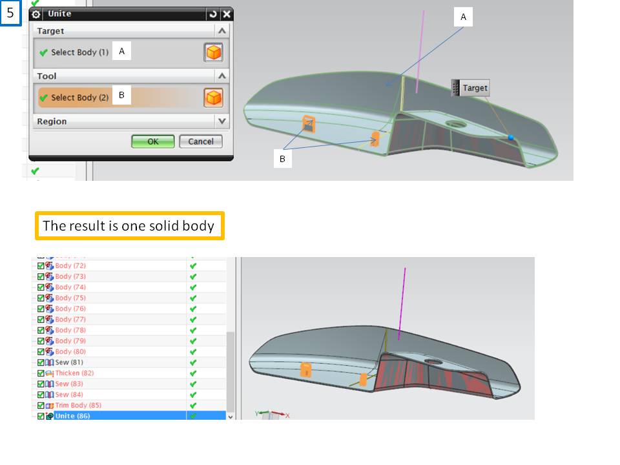
Task: Select the Thicken (82) feature label
Action: [x=74, y=373]
